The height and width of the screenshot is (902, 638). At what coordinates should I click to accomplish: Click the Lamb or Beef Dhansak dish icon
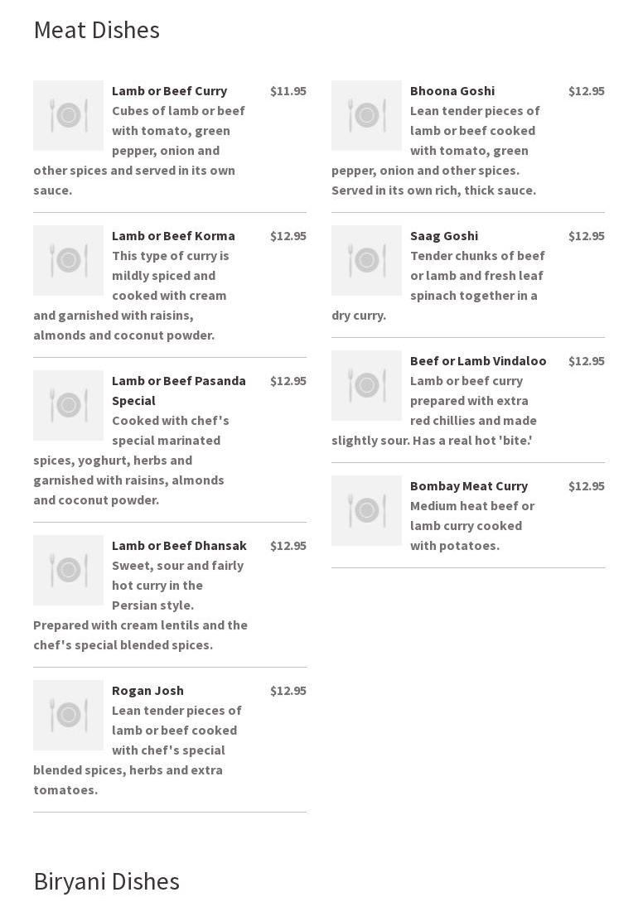tap(68, 570)
